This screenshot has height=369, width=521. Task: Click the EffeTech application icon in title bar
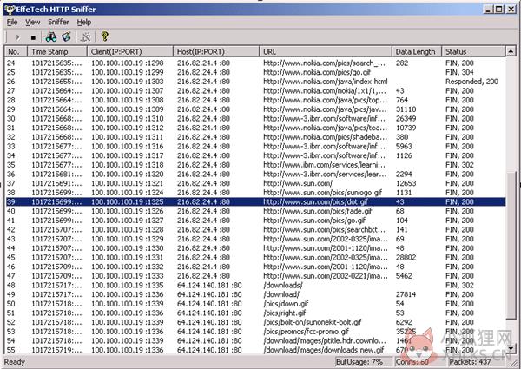click(10, 10)
